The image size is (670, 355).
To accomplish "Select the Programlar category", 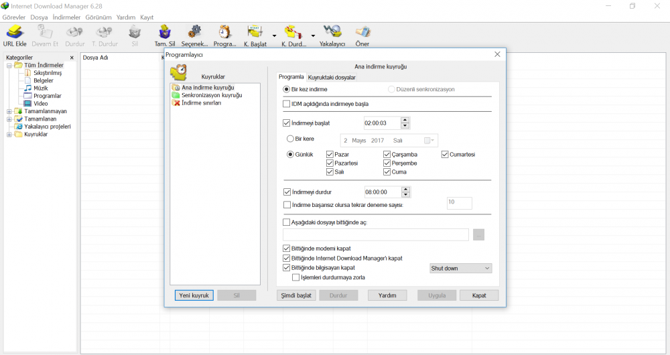I will (x=48, y=96).
